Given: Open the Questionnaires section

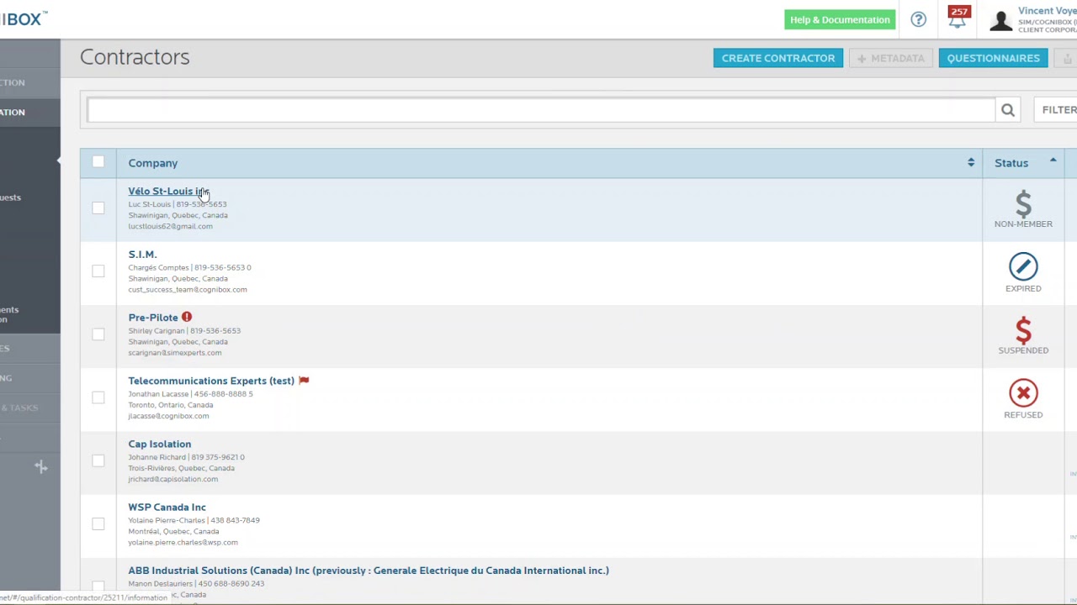Looking at the screenshot, I should [x=993, y=58].
